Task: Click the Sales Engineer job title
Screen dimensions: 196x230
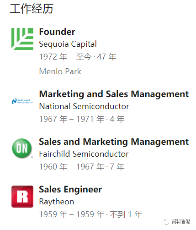Action: click(70, 190)
